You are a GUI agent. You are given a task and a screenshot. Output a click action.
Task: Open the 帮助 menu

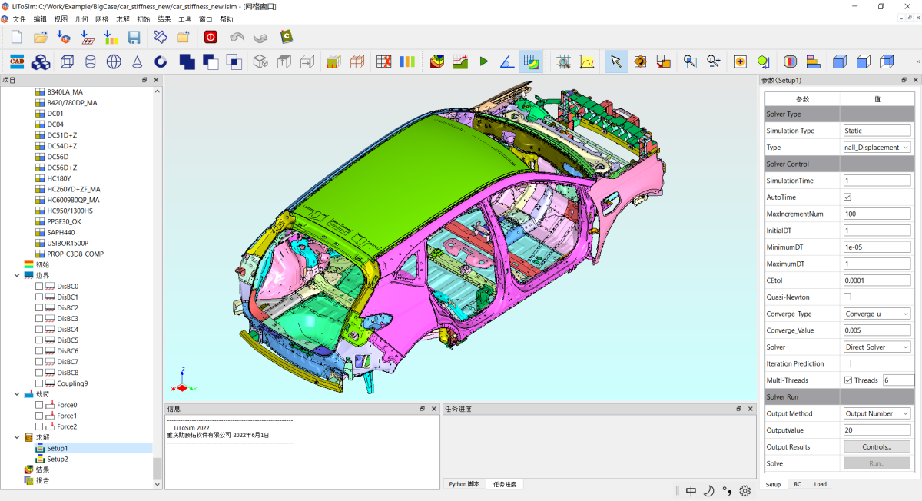pos(227,18)
